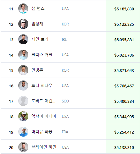
Task: Open 악샤이 바티아 profile photo
Action: [23, 116]
